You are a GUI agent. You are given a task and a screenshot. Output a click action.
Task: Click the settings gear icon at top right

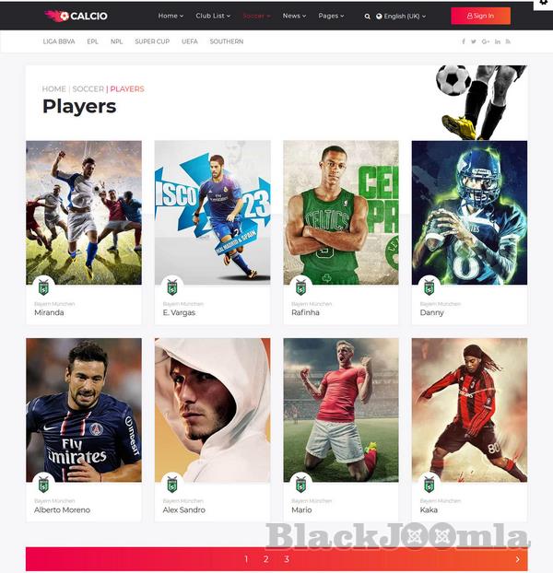(544, 3)
